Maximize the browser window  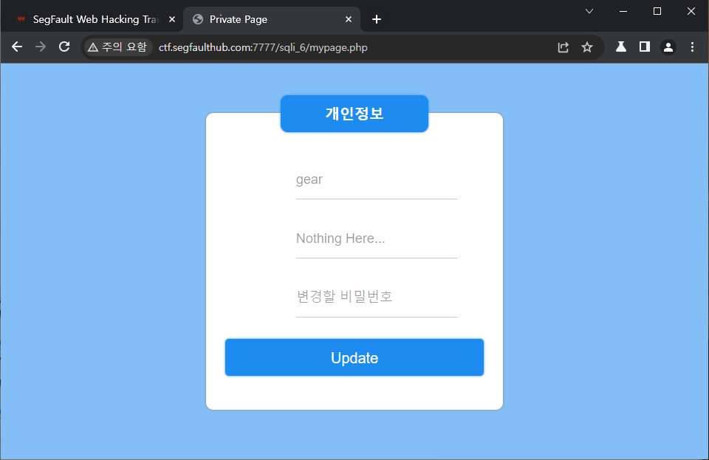click(x=657, y=11)
